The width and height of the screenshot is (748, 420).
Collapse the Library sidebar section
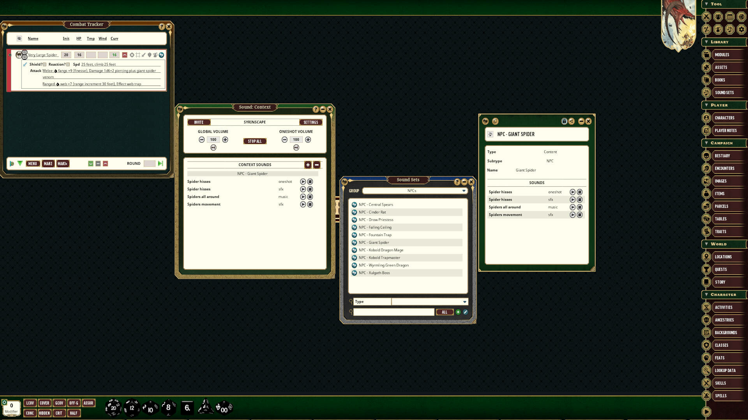click(706, 42)
